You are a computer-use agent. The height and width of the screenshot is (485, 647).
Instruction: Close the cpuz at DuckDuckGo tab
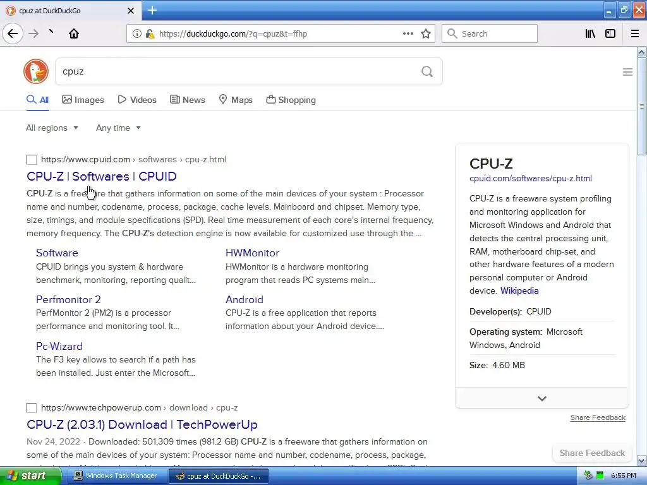130,11
